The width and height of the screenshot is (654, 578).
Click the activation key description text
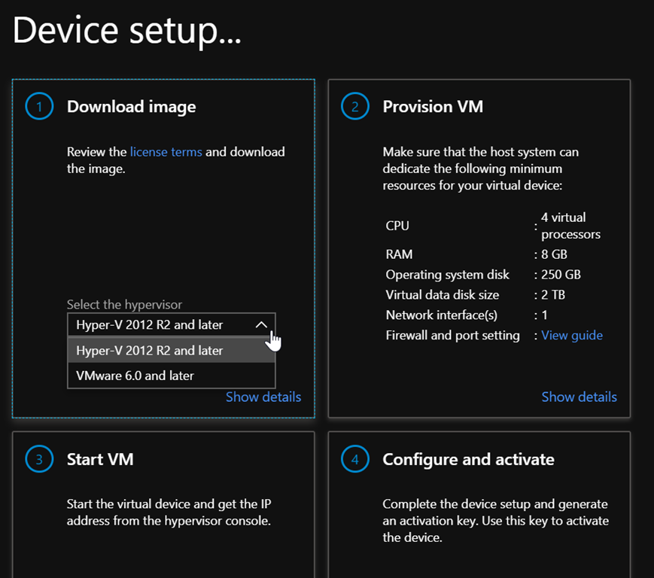495,521
